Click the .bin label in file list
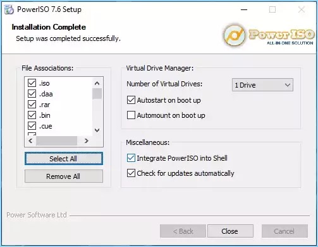This screenshot has height=247, width=318. pos(45,115)
